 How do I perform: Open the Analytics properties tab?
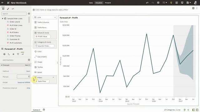(x=22, y=54)
